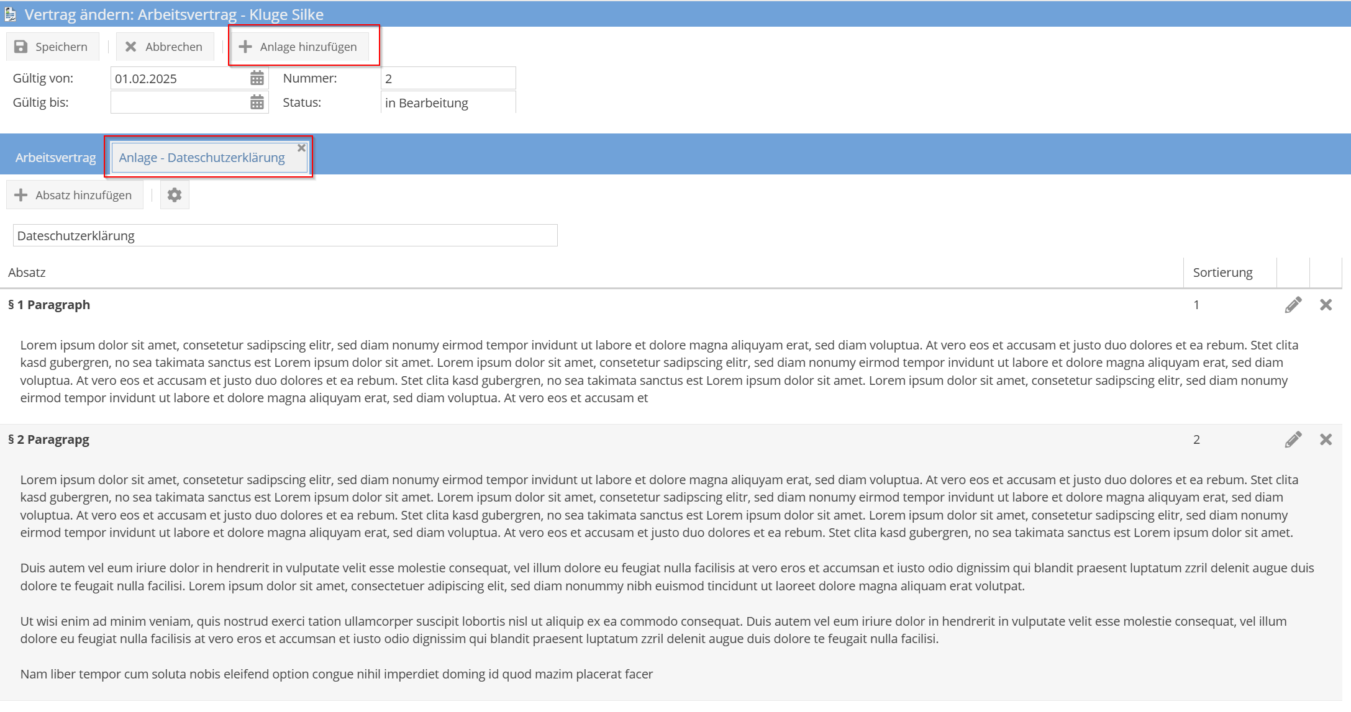The image size is (1351, 712).
Task: Click the Dateschutzerklärung title input field
Action: click(284, 236)
